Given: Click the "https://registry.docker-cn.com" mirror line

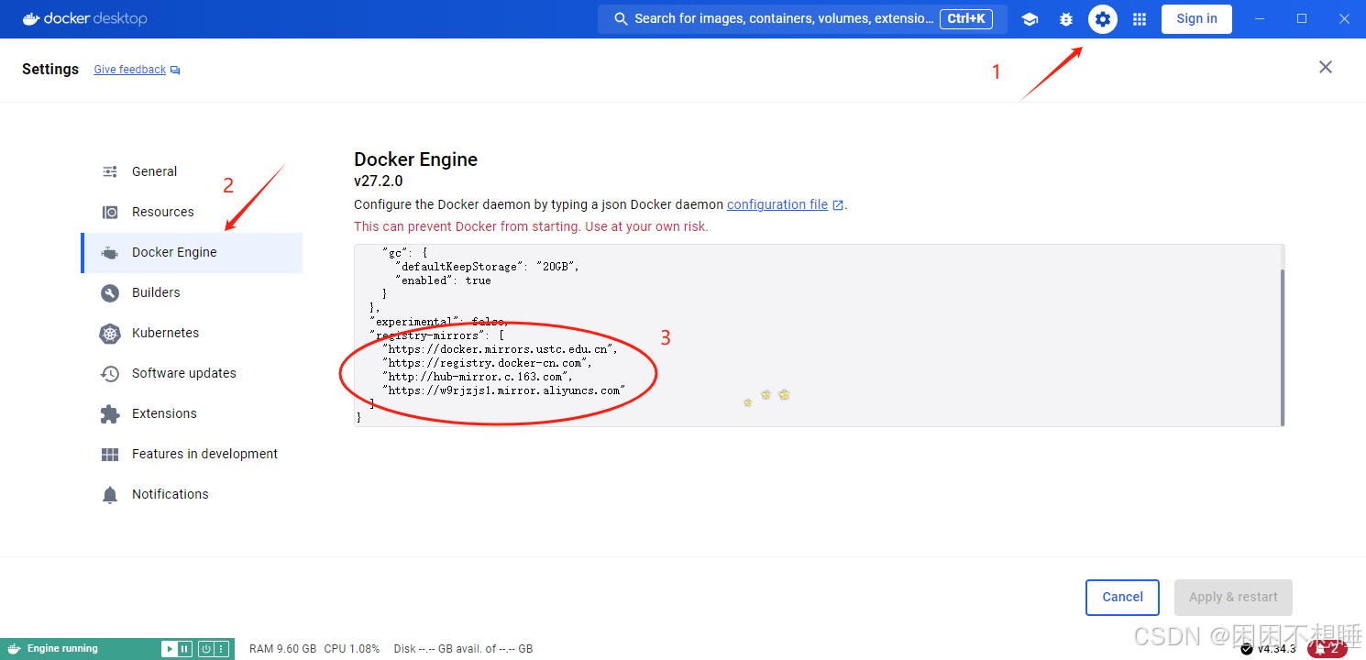Looking at the screenshot, I should coord(487,363).
